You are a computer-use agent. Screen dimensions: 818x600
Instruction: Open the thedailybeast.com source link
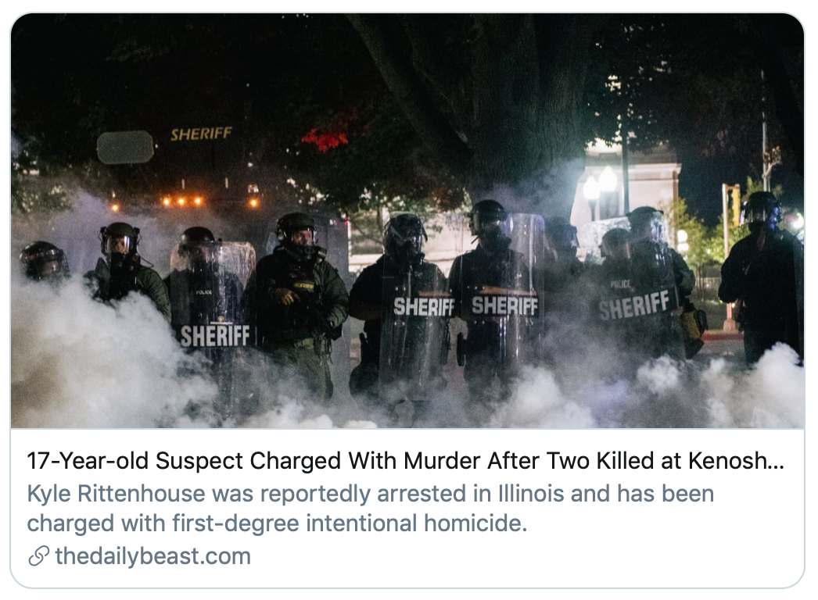point(152,556)
